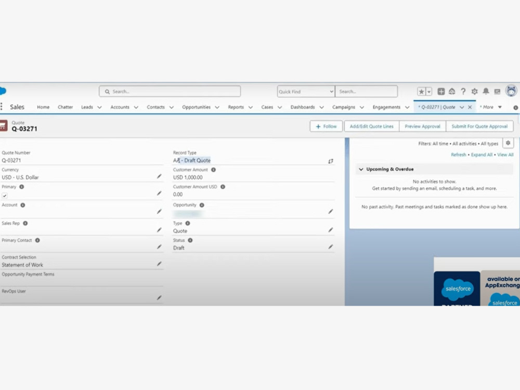Edit the Opportunity field pencil icon
Screen dimensions: 520x390
pos(331,211)
